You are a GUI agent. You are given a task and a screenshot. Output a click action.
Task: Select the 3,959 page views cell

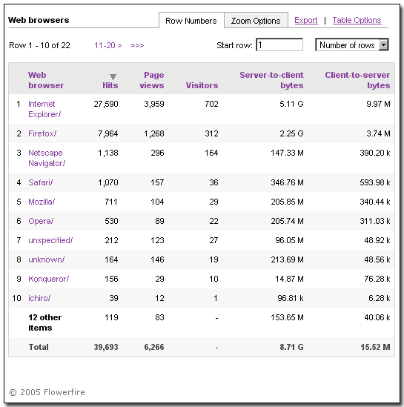(154, 104)
